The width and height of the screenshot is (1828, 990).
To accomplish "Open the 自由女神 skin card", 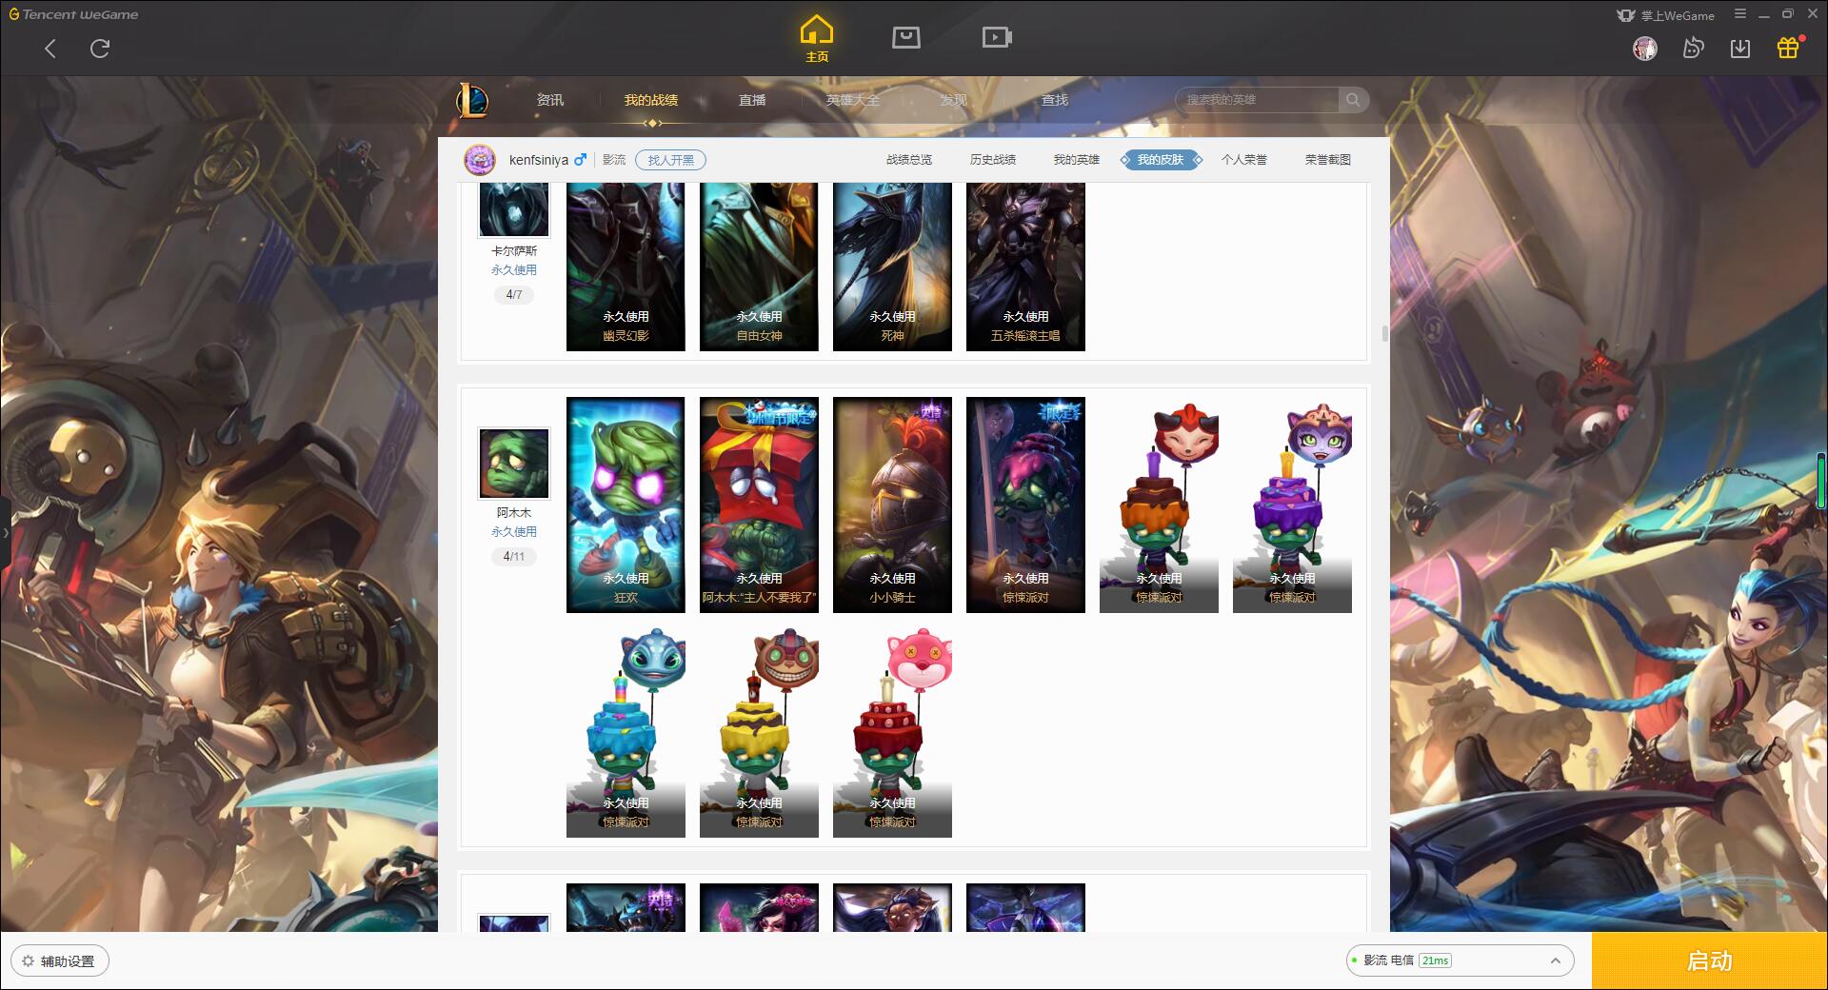I will pos(759,267).
